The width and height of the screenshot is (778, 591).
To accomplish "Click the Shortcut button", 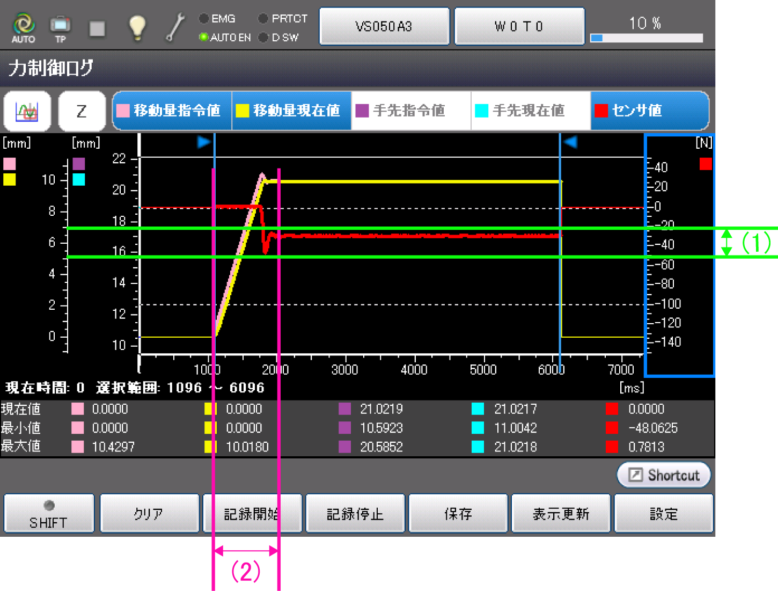I will tap(664, 475).
